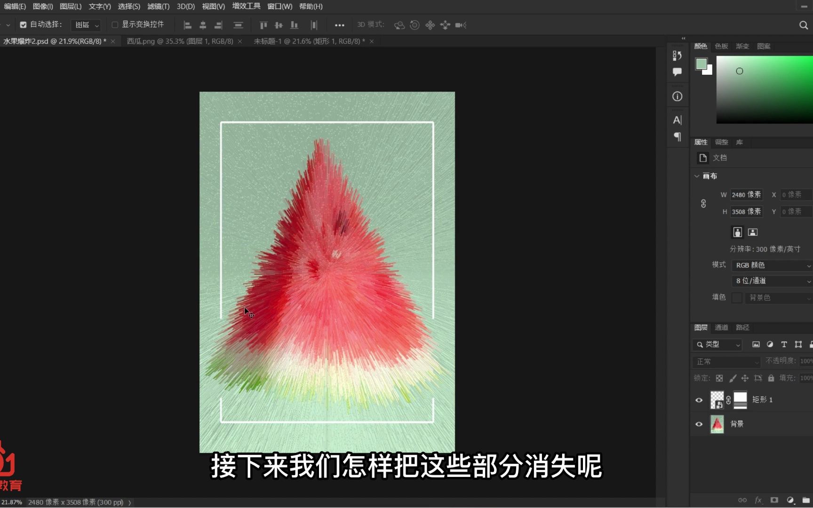The width and height of the screenshot is (813, 508).
Task: Filter layers by text with the T icon
Action: coord(784,344)
